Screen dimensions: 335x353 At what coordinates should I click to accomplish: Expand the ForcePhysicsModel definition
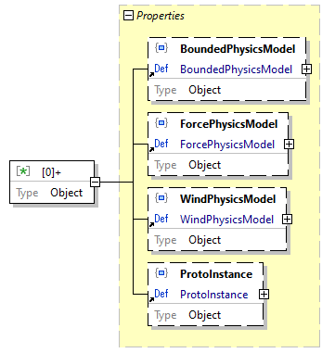pyautogui.click(x=289, y=145)
